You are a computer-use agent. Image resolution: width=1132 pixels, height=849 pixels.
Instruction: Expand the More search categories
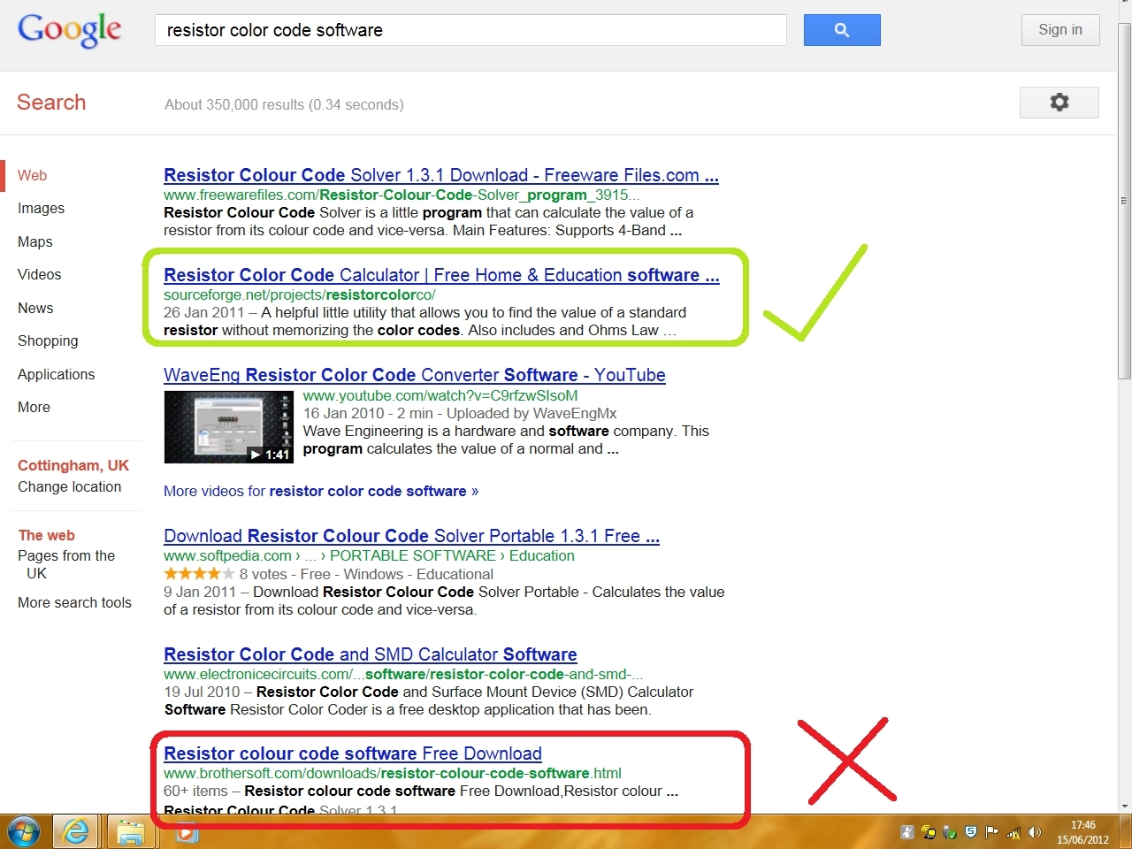(34, 408)
